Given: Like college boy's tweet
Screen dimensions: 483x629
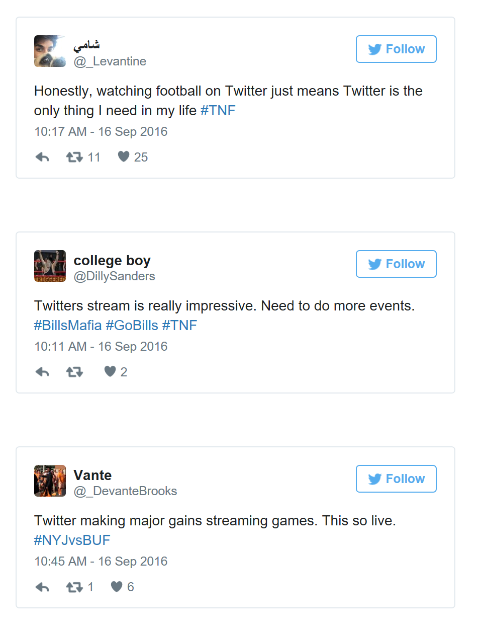Looking at the screenshot, I should coord(110,372).
